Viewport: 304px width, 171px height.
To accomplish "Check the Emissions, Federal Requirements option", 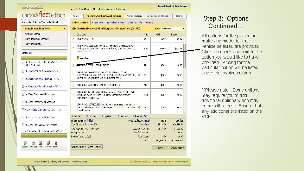I will pos(73,65).
